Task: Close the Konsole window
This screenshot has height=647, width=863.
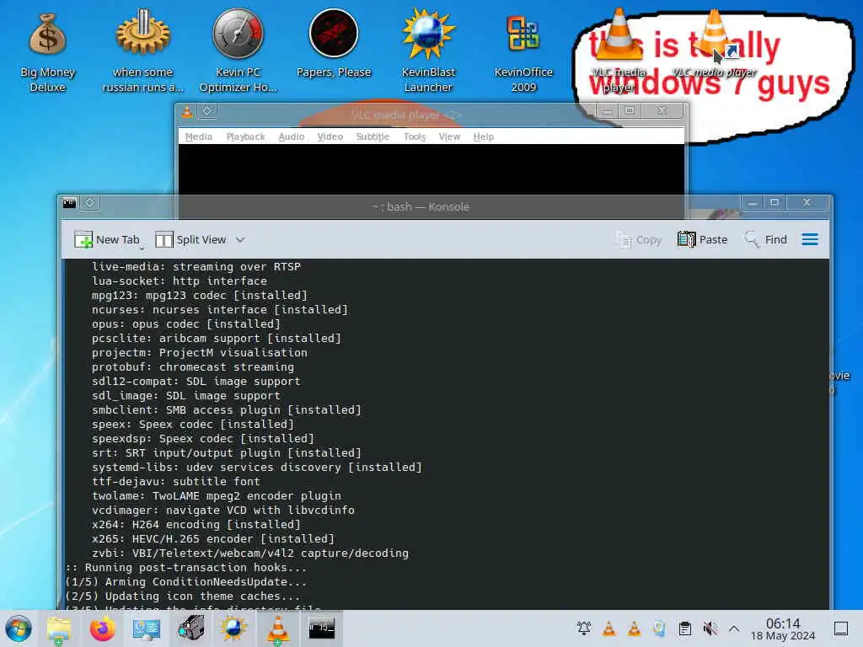Action: pyautogui.click(x=807, y=203)
